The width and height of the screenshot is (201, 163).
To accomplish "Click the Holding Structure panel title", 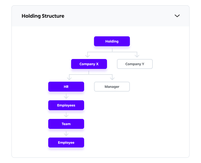I will tap(43, 16).
